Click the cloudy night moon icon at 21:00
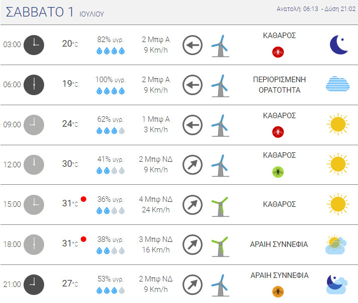 pos(337,284)
